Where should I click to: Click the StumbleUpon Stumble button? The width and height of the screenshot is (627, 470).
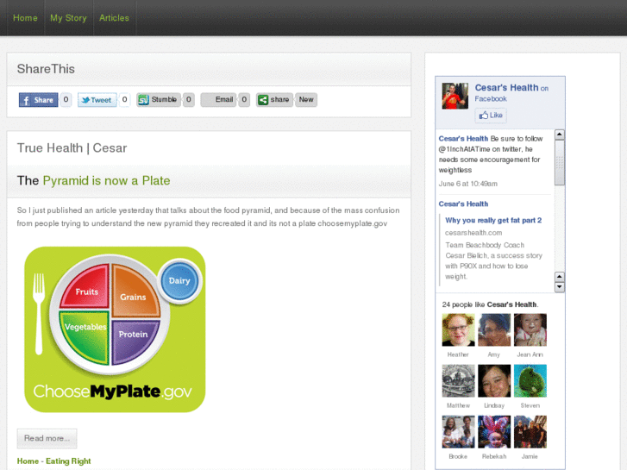(159, 99)
